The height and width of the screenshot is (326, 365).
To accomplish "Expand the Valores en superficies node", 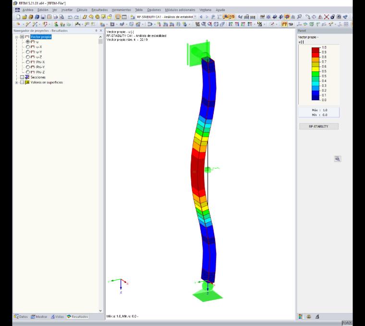I will pos(16,82).
